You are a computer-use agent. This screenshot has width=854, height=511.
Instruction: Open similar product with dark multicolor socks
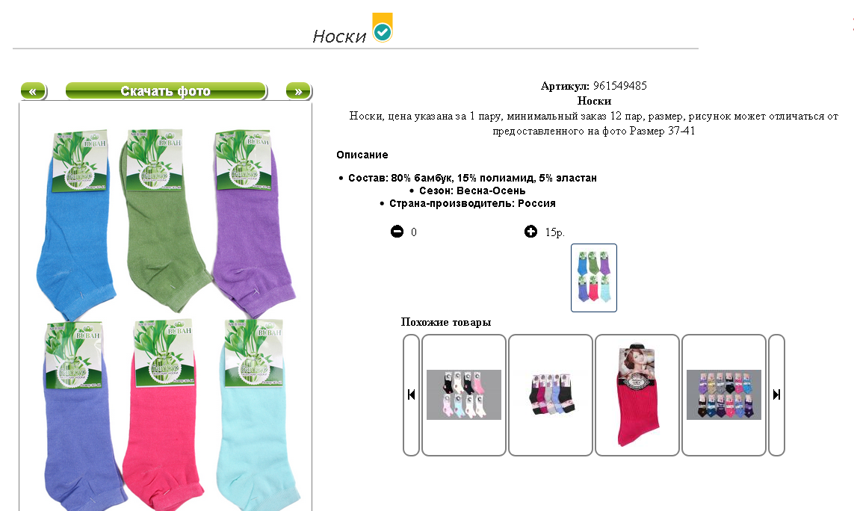(x=551, y=395)
